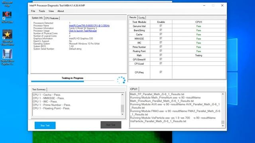
Task: Click the Genuine Intel Pass result
Action: click(198, 26)
